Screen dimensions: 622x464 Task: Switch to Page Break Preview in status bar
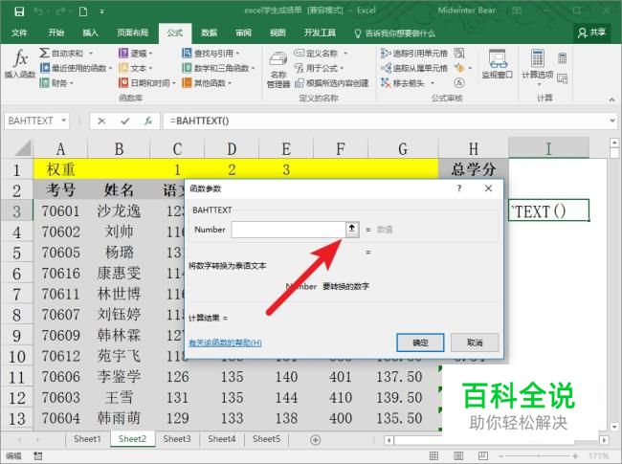coord(482,456)
